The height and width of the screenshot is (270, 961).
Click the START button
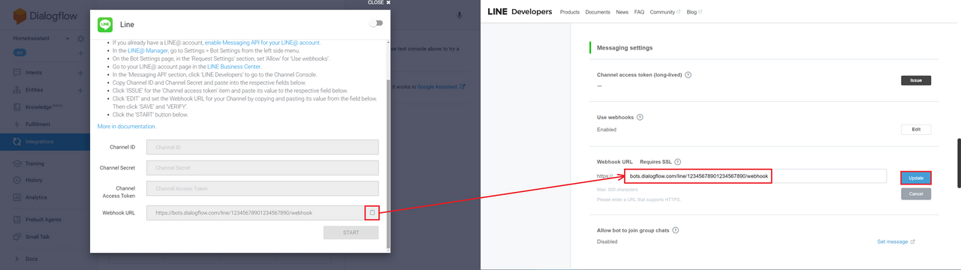click(x=351, y=232)
